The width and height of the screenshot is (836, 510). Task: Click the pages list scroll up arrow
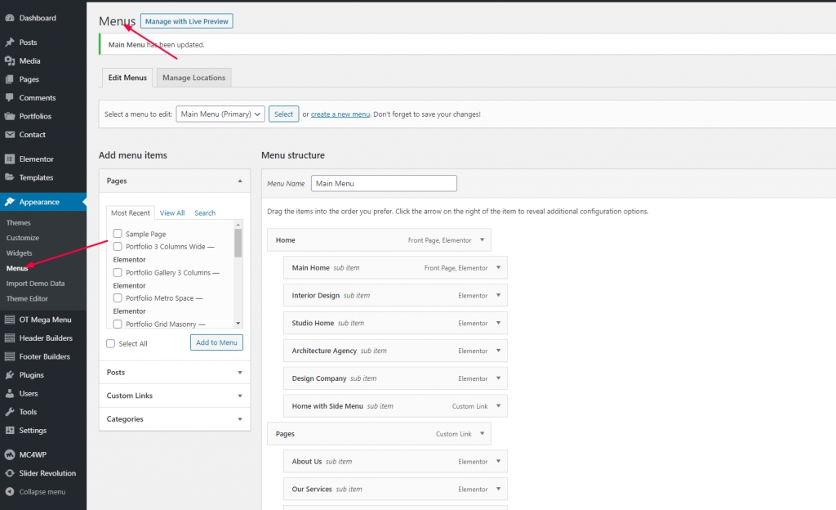point(238,225)
